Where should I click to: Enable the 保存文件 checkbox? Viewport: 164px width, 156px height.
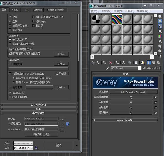click(x=10, y=64)
